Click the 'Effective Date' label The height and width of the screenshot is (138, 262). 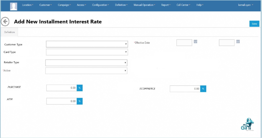[x=142, y=43]
